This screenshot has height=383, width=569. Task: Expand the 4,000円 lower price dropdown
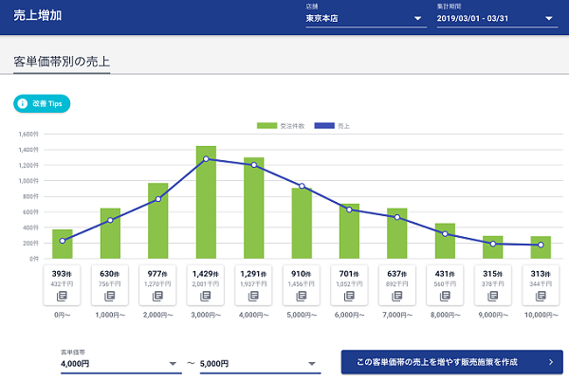pyautogui.click(x=121, y=364)
